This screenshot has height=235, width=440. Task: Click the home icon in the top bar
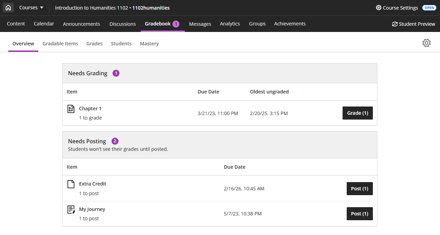click(8, 8)
